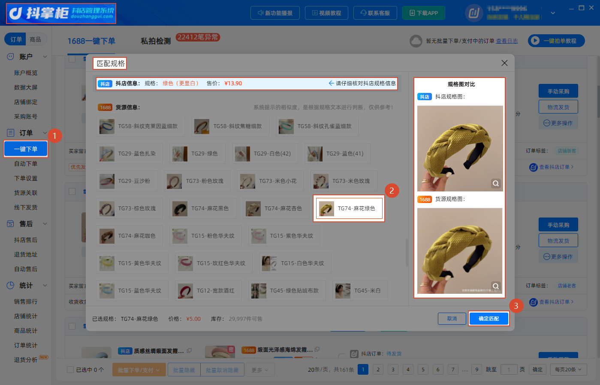Screen dimensions: 600x385
Task: Collapse the 统计 sidebar section
Action: point(45,285)
